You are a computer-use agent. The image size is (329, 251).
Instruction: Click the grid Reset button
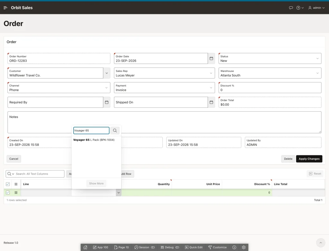click(x=315, y=174)
